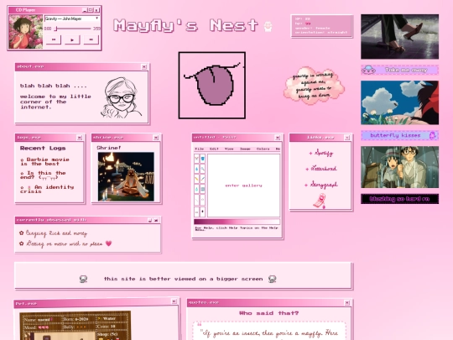Open the Gravity — John Mayer song dropdown

pyautogui.click(x=72, y=18)
